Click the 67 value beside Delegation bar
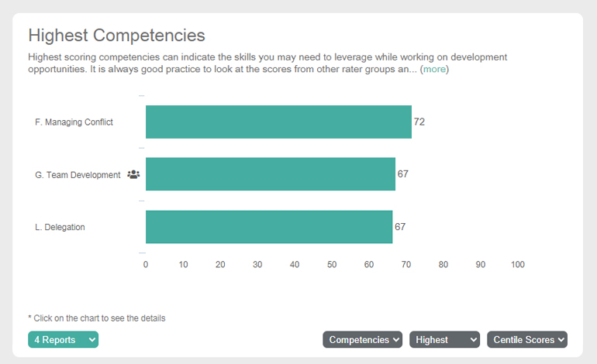The height and width of the screenshot is (364, 597). [400, 227]
